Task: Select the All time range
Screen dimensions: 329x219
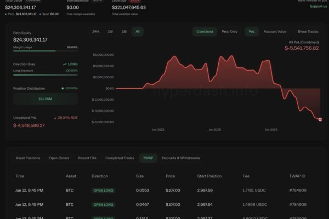Action: (138, 32)
